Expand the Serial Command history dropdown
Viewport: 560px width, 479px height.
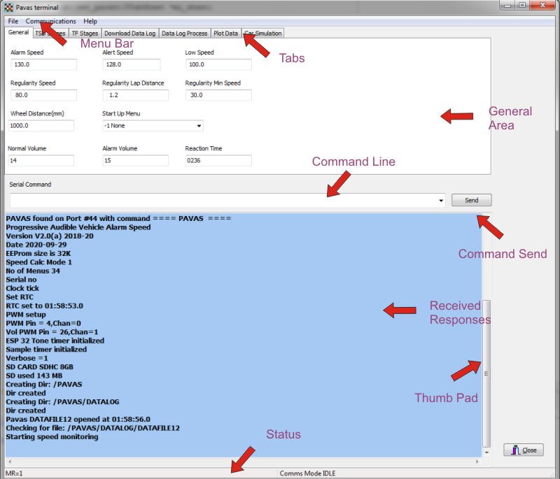click(440, 201)
